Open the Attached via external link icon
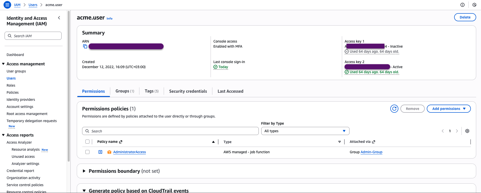Image resolution: width=481 pixels, height=193 pixels. pos(374,142)
